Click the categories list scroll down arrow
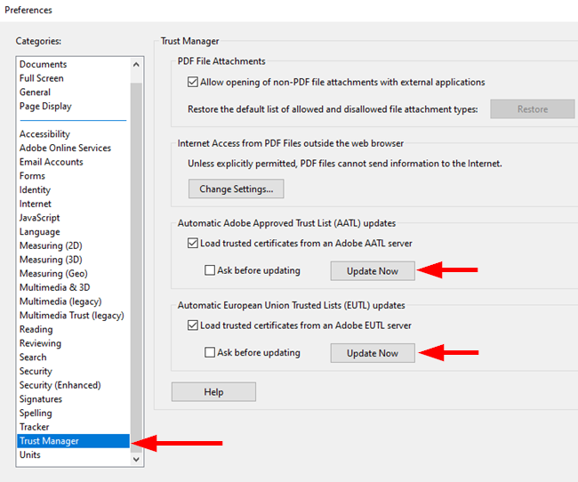This screenshot has width=578, height=482. (x=136, y=459)
